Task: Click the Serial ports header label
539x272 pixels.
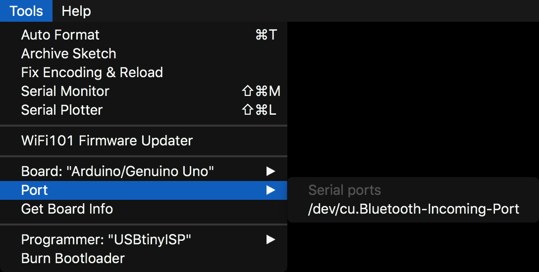Action: coord(344,190)
